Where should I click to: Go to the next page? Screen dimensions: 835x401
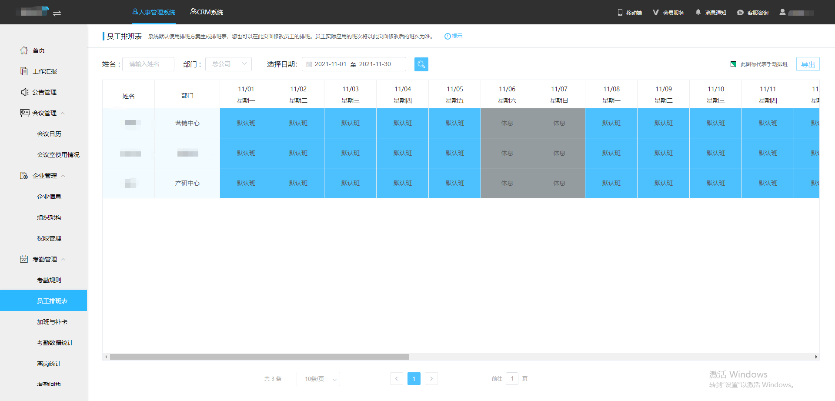click(x=431, y=379)
